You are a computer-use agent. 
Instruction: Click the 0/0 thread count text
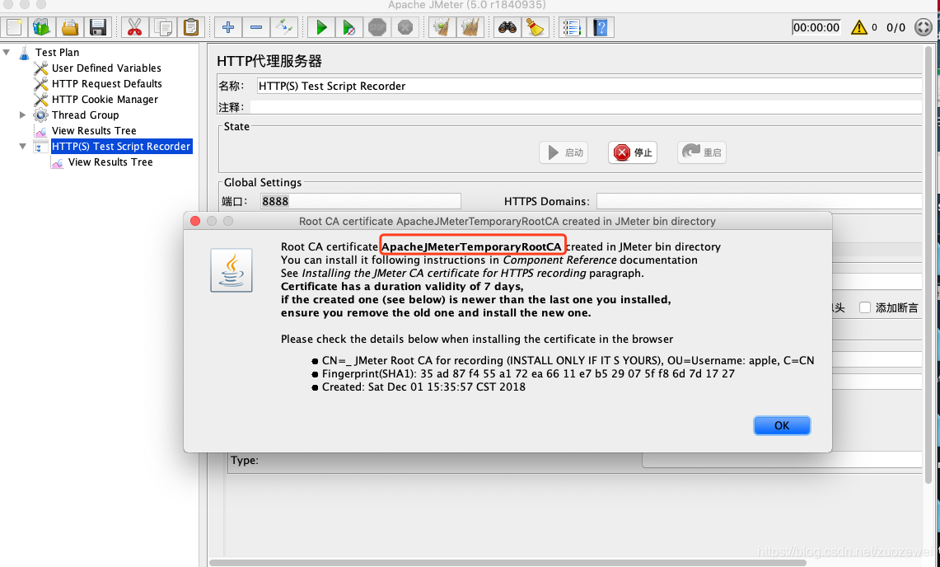[896, 27]
